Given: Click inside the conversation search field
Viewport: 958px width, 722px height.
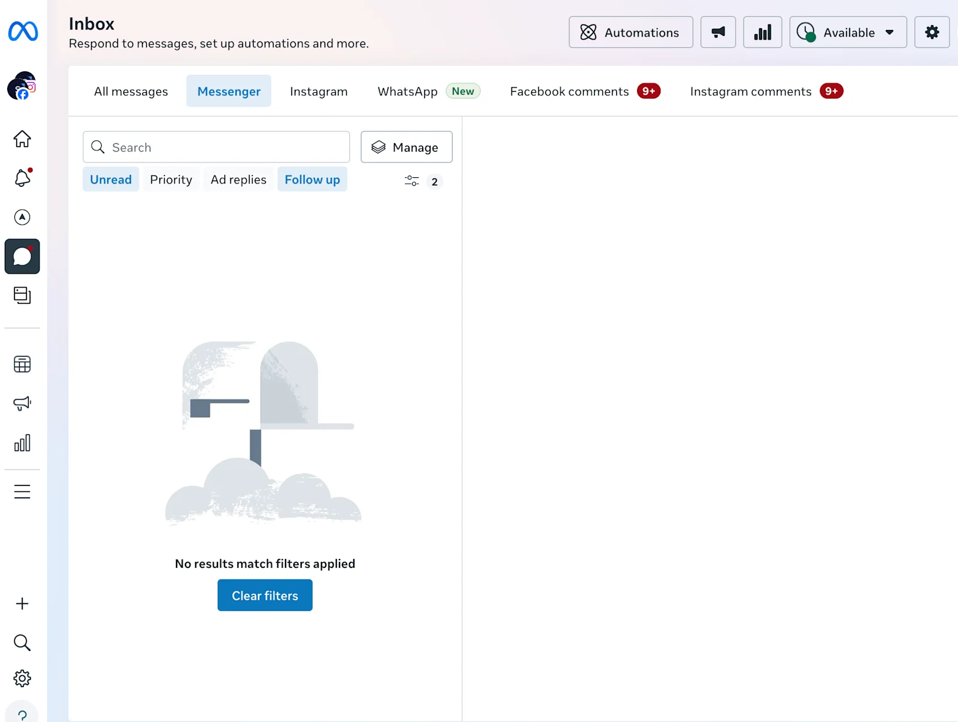Looking at the screenshot, I should (216, 147).
